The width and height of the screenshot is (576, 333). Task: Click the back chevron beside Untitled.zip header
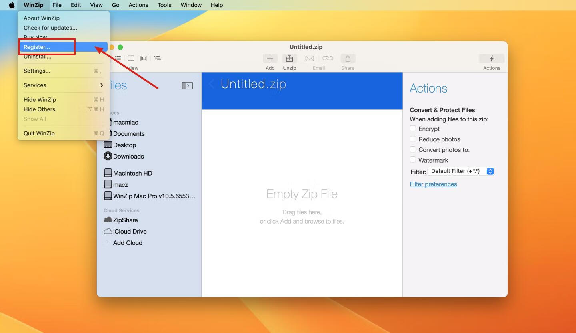coord(212,84)
